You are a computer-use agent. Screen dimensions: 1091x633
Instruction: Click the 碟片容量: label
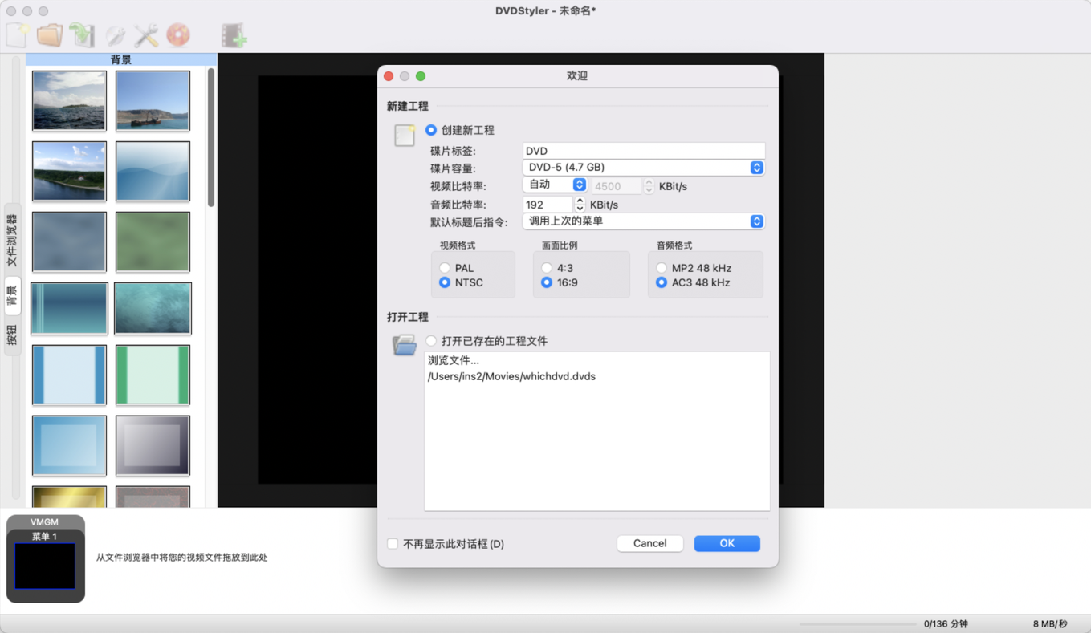(453, 168)
